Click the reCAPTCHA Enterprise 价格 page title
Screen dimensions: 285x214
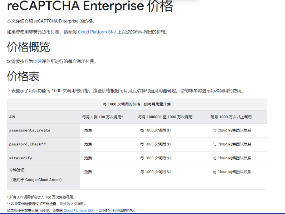[x=90, y=6]
